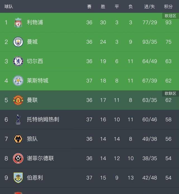
Task: Click the 欧冠区 zone label
Action: coord(170,16)
